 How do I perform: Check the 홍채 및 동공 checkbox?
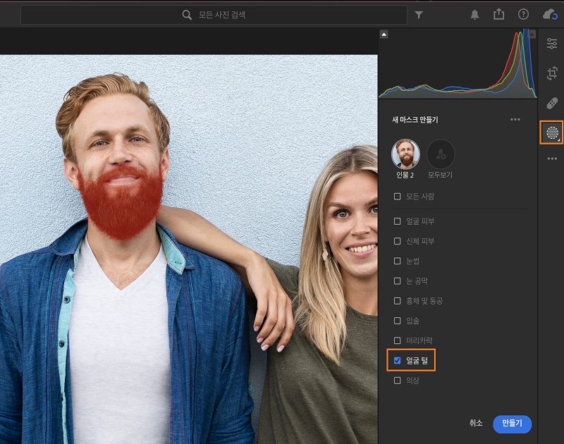397,300
